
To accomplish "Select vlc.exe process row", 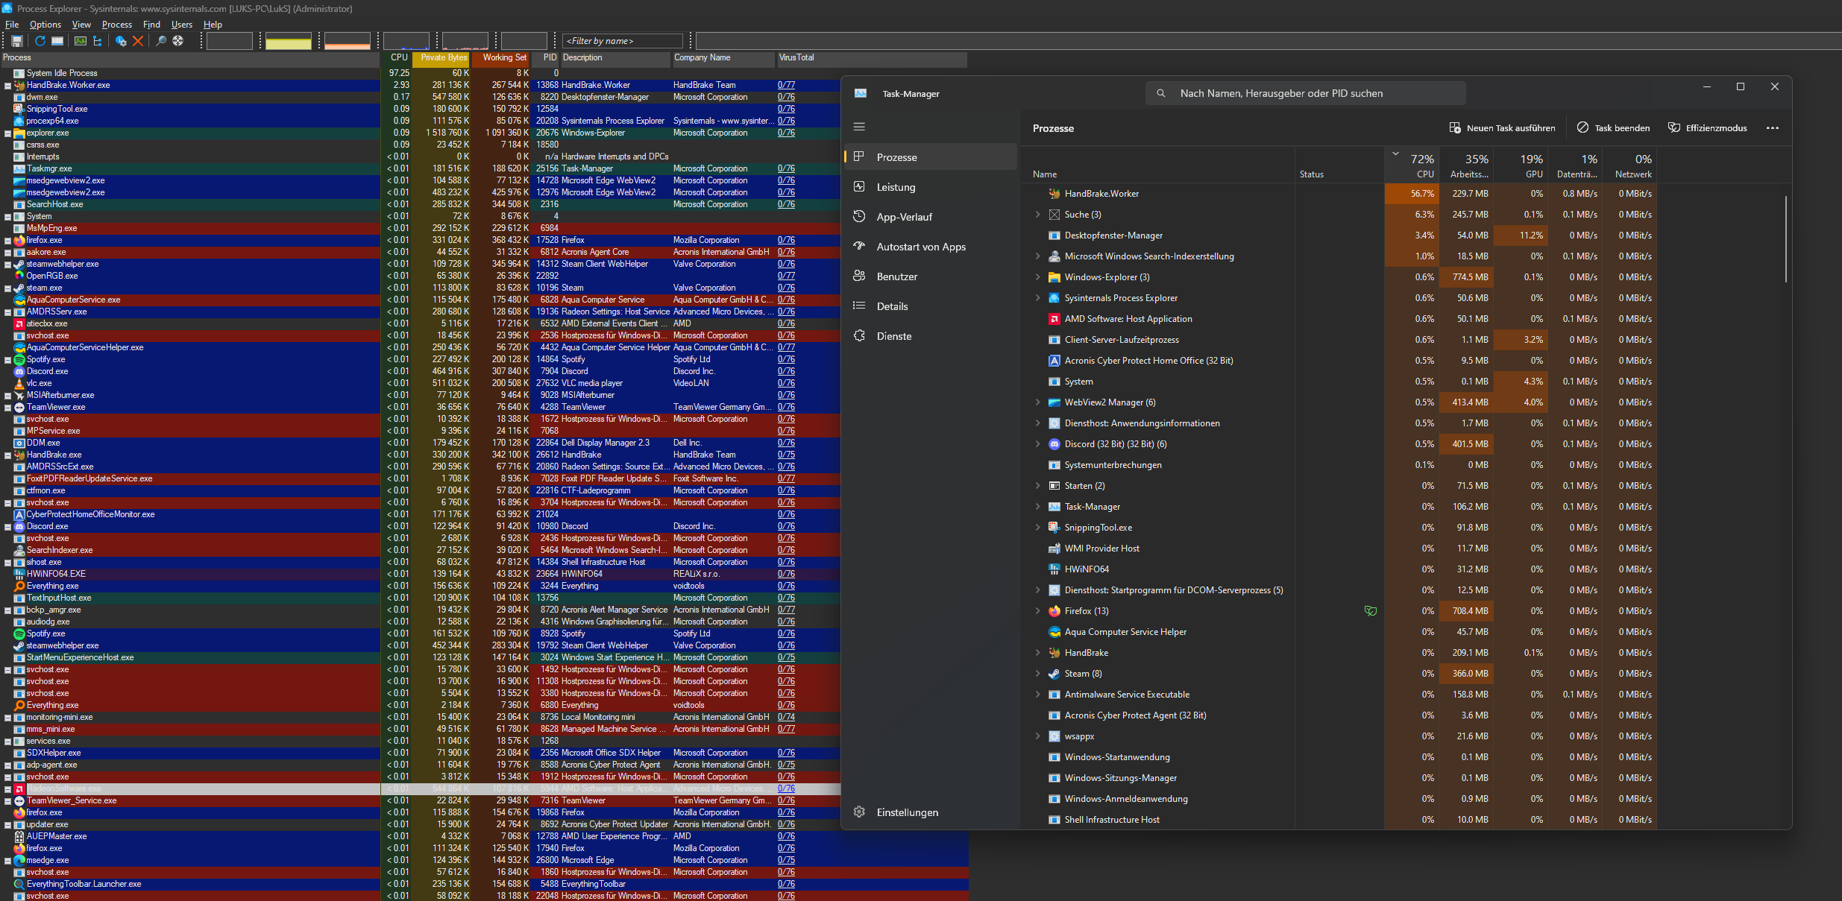I will pos(421,383).
